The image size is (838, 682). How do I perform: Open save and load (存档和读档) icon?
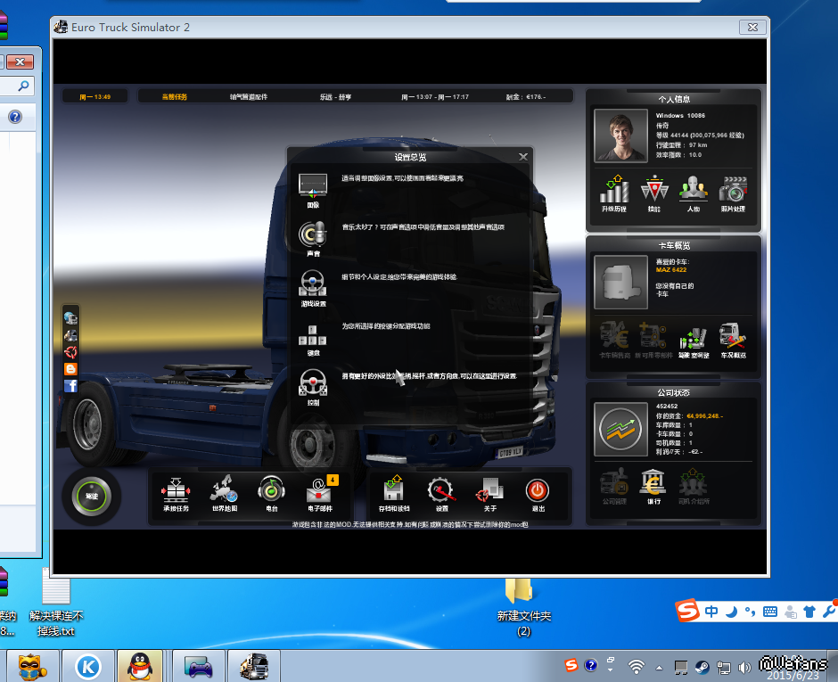point(394,489)
